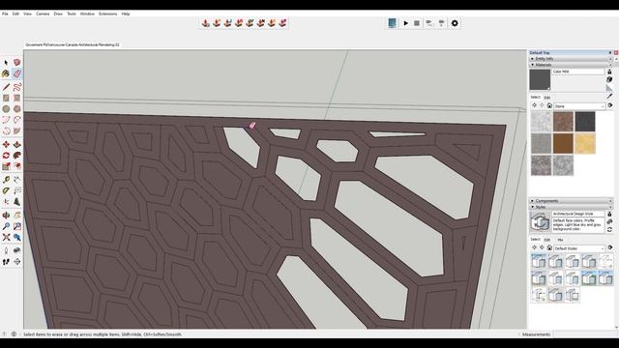619x348 pixels.
Task: Open the Stone materials library dropdown
Action: (x=579, y=106)
